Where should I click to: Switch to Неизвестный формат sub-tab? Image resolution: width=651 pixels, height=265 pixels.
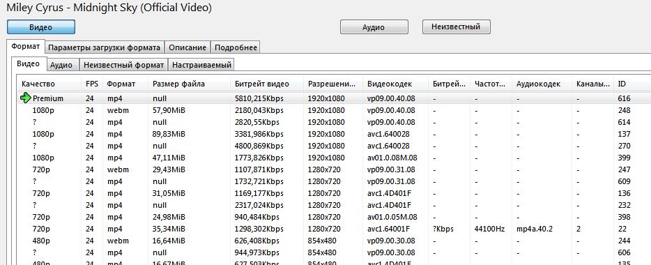[124, 65]
